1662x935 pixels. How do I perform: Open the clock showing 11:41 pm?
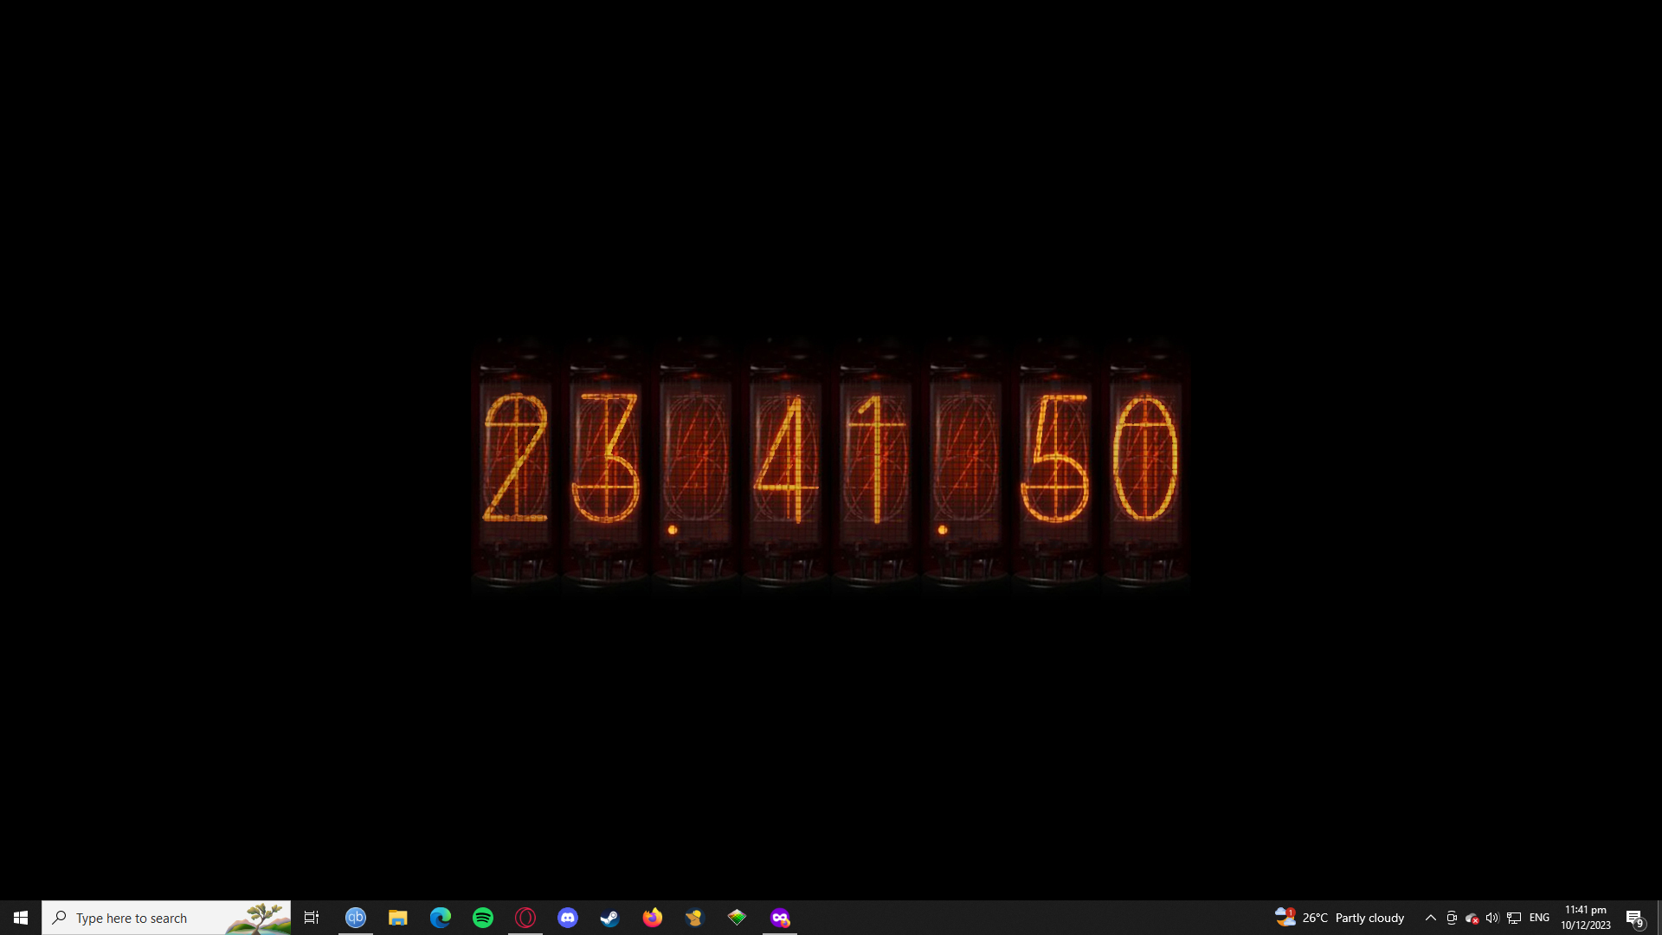[x=1586, y=918]
